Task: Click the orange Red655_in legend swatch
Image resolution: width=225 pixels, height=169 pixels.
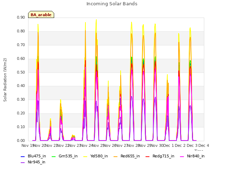Action: 116,156
